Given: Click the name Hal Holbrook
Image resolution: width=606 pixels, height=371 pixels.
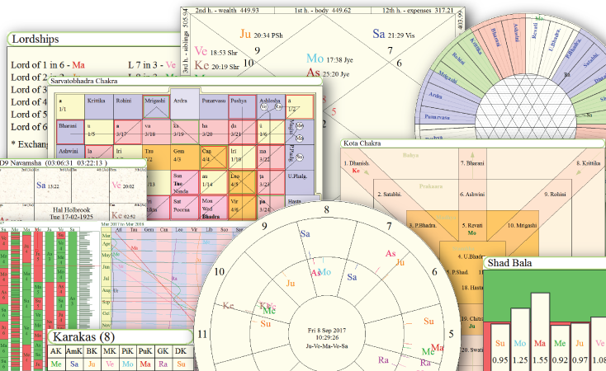Looking at the screenshot, I should (71, 209).
